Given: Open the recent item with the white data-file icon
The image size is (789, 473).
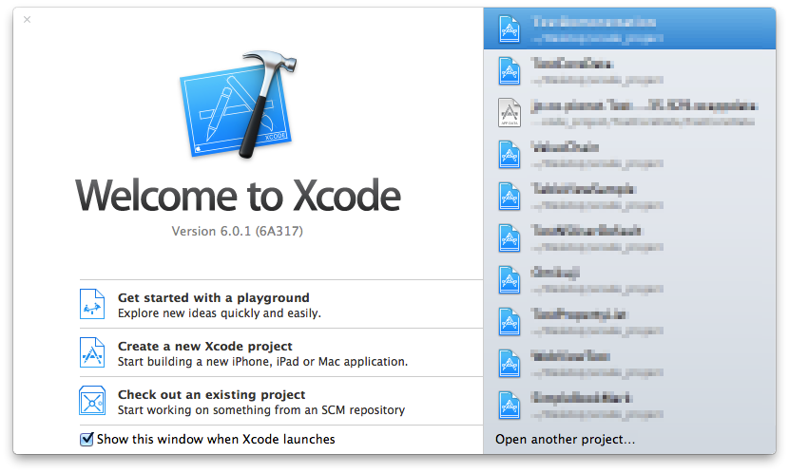Looking at the screenshot, I should coord(629,112).
